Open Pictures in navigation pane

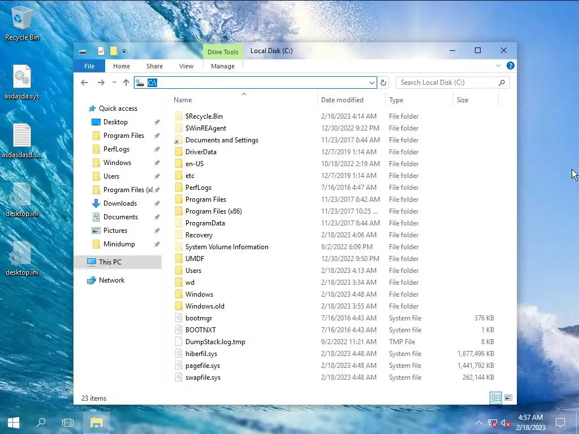pos(115,231)
